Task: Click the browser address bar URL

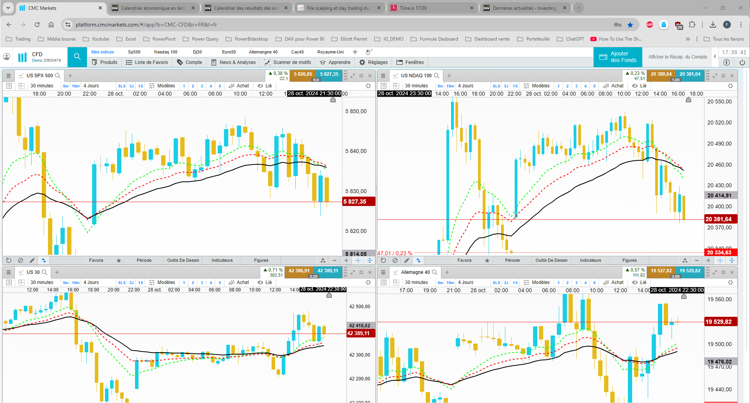Action: pos(146,25)
